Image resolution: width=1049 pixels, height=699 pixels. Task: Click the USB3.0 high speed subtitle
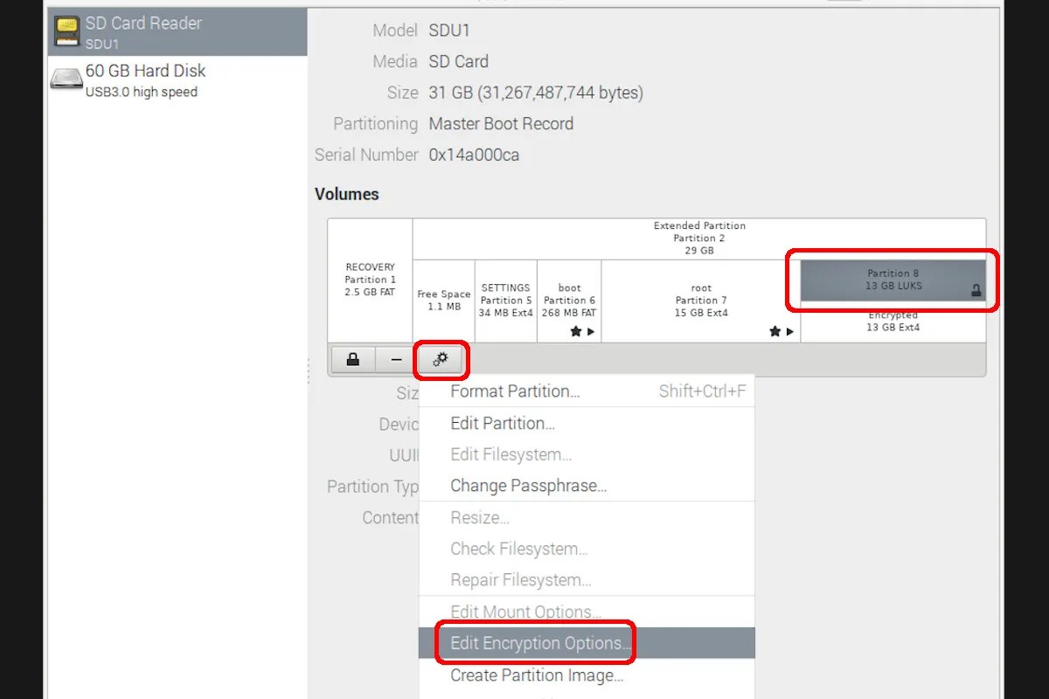(x=142, y=93)
